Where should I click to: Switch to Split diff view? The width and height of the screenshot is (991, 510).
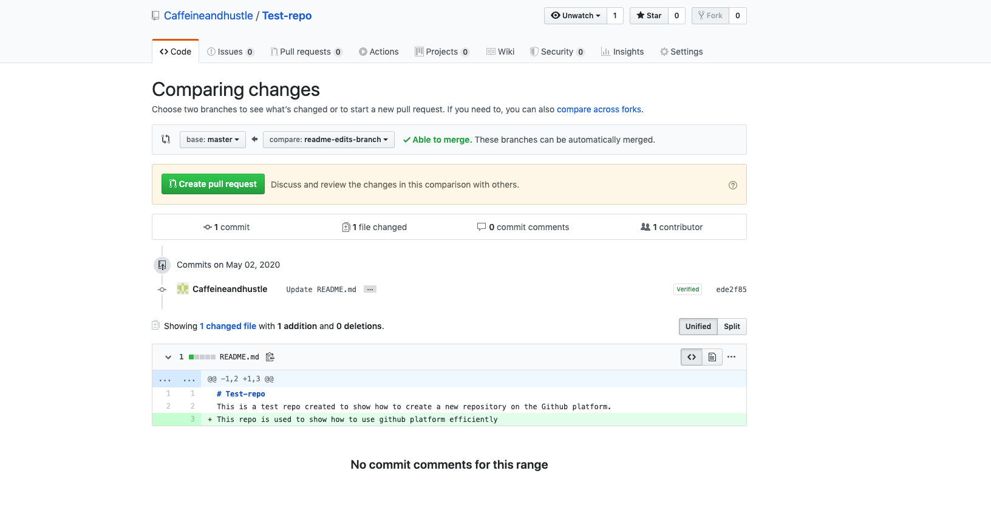click(x=732, y=327)
